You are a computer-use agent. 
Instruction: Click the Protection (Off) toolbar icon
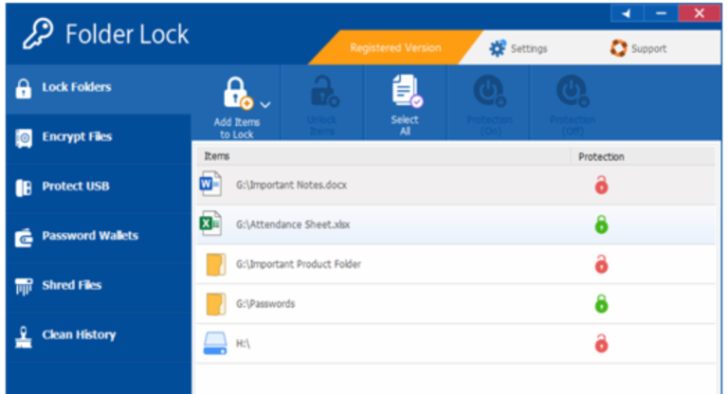coord(573,92)
